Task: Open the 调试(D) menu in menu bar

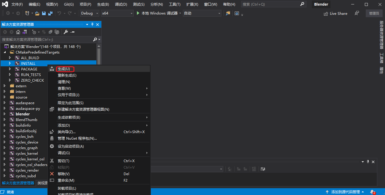Action: (121, 4)
